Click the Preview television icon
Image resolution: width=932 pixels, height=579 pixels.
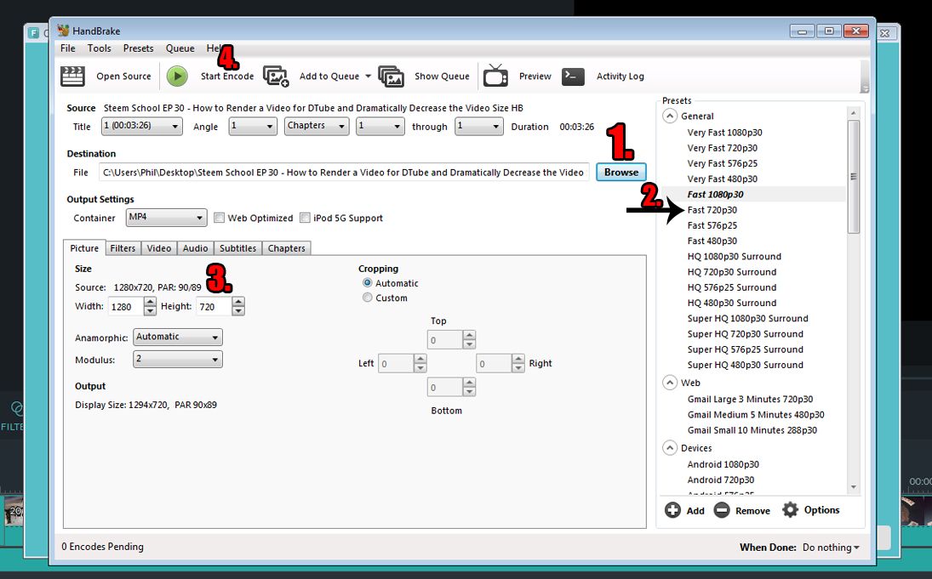click(495, 76)
